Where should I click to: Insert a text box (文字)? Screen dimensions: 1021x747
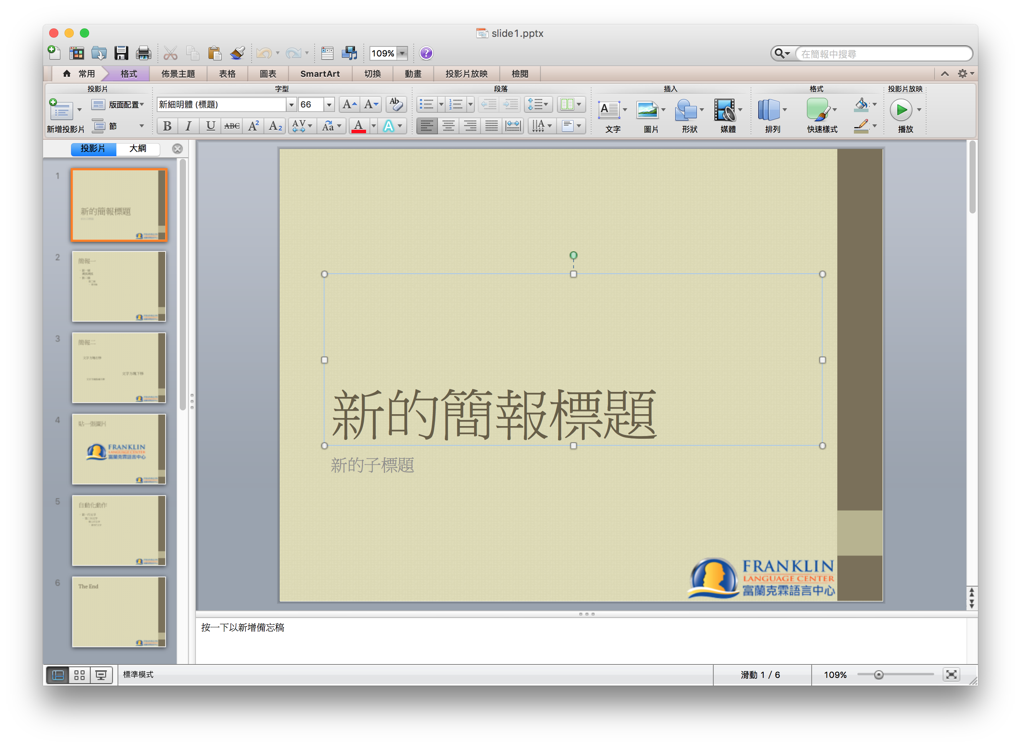tap(608, 110)
